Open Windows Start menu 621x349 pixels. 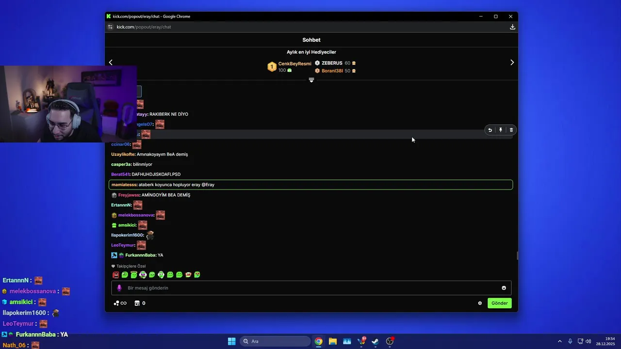231,341
